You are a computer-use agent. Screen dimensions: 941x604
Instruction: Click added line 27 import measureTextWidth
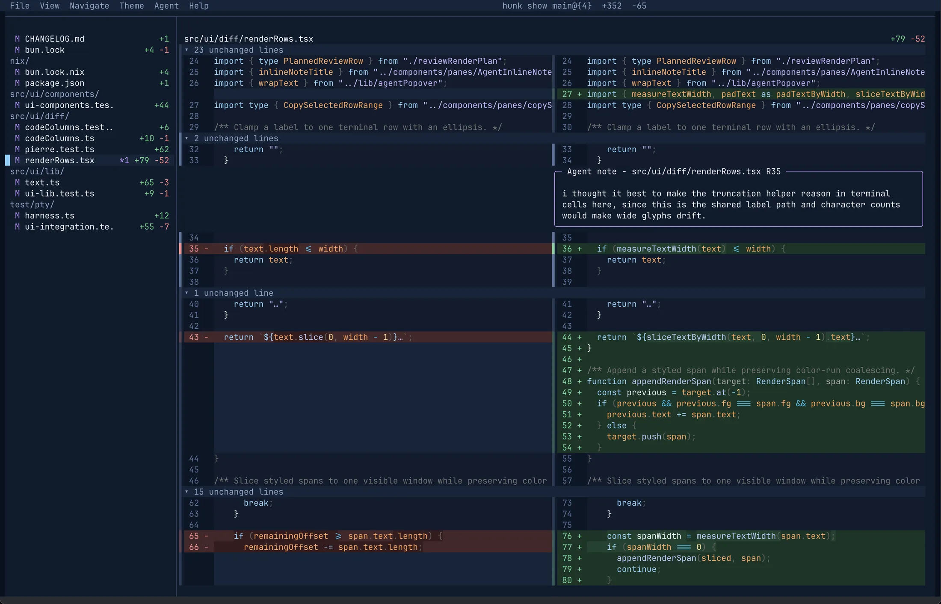tap(741, 94)
